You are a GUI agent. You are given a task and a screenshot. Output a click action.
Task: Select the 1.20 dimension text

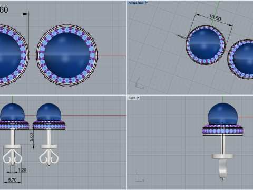[x=22, y=170]
